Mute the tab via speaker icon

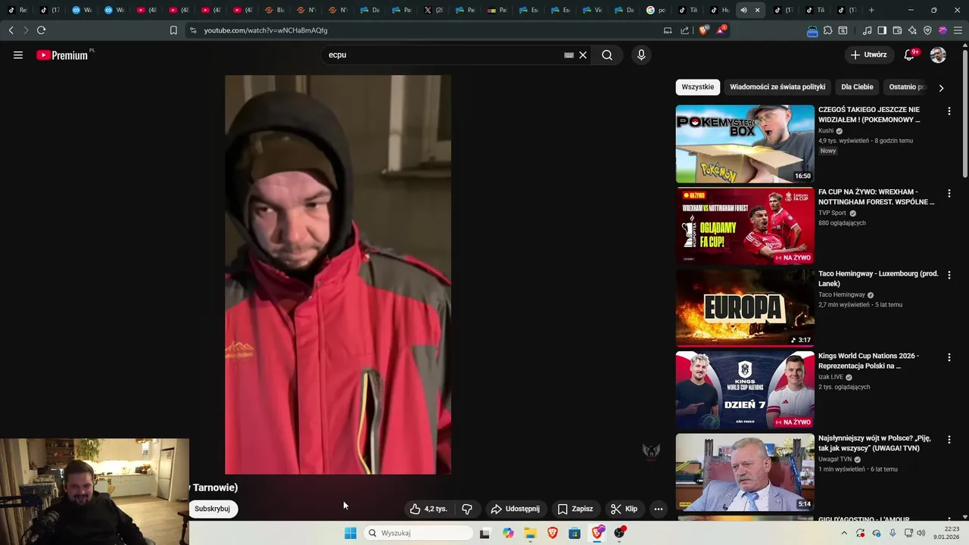pos(743,10)
